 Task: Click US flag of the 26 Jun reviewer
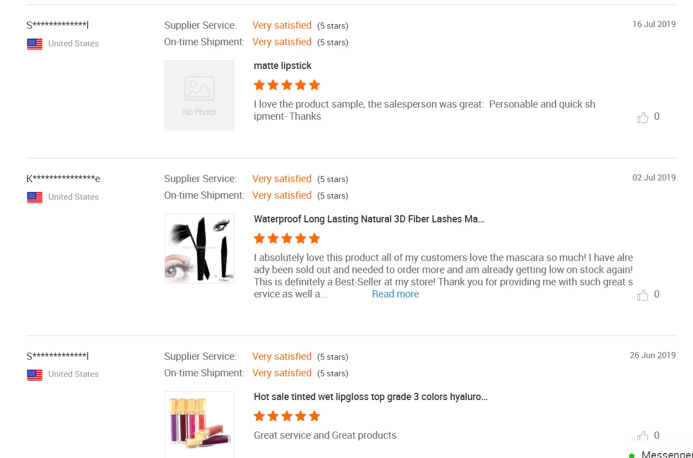click(x=35, y=375)
